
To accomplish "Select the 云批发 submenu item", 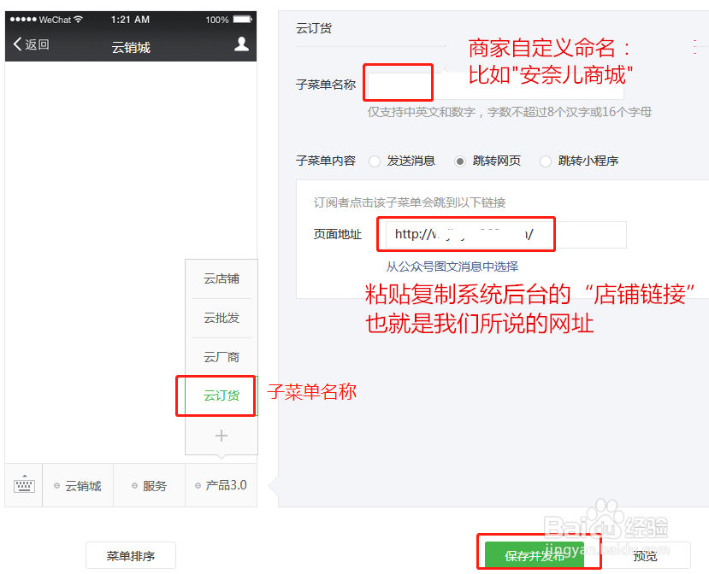I will pos(222,318).
